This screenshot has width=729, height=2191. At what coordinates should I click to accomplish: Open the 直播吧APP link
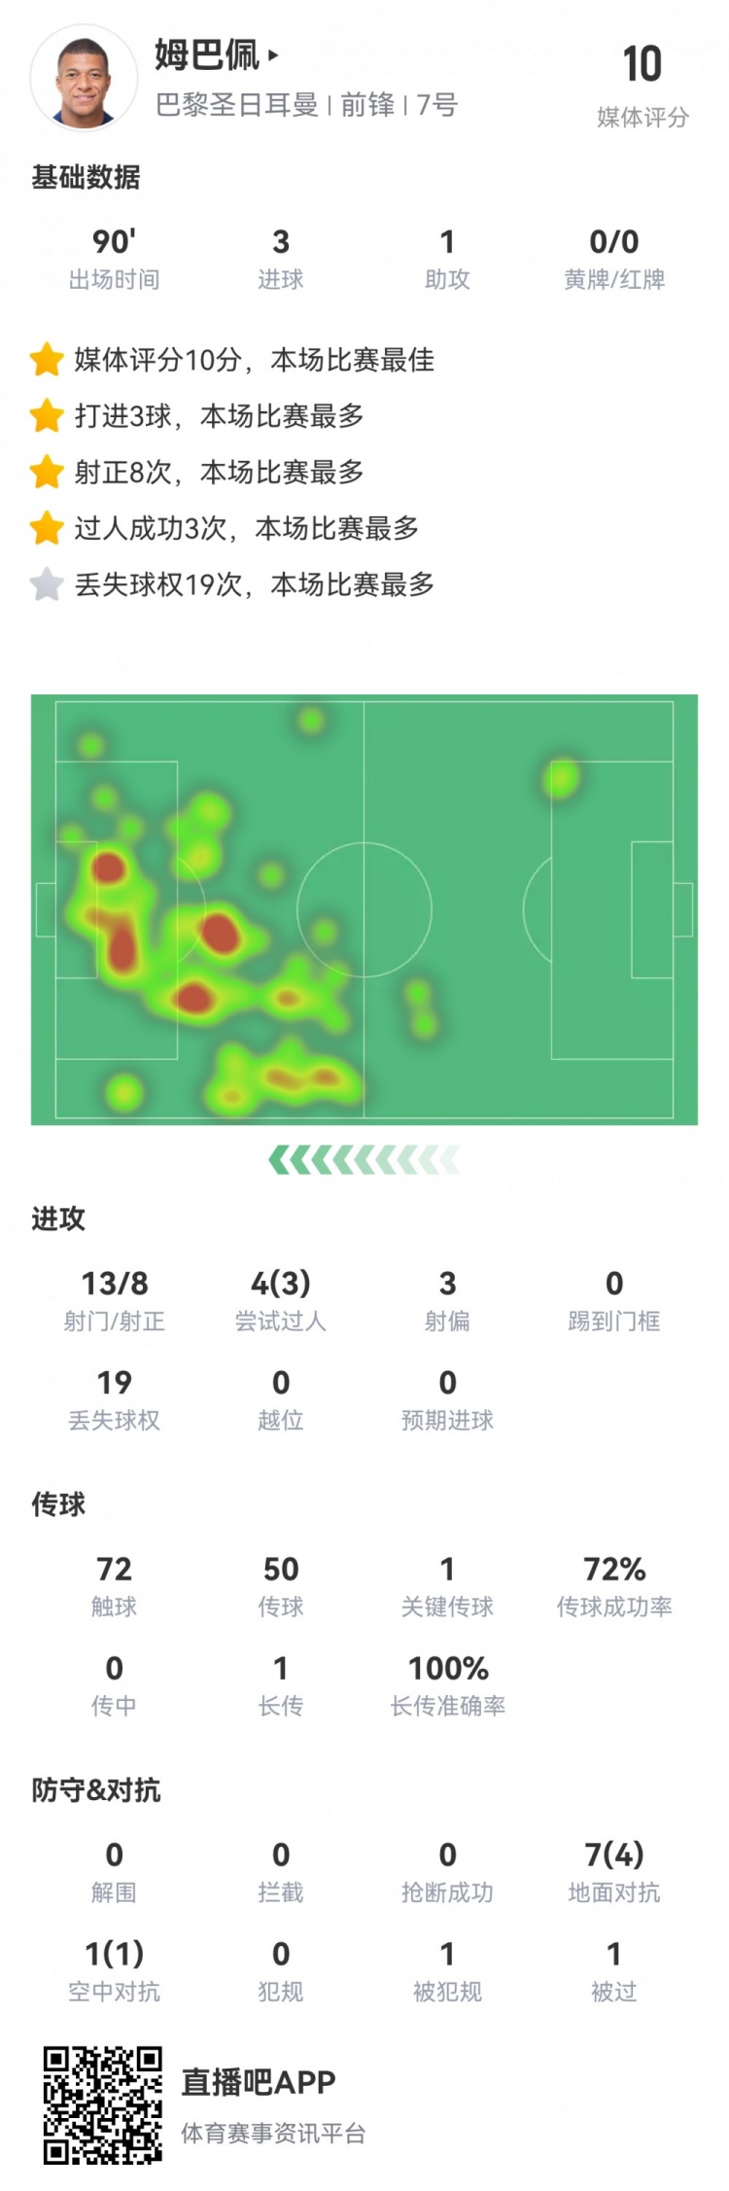coord(259,2081)
